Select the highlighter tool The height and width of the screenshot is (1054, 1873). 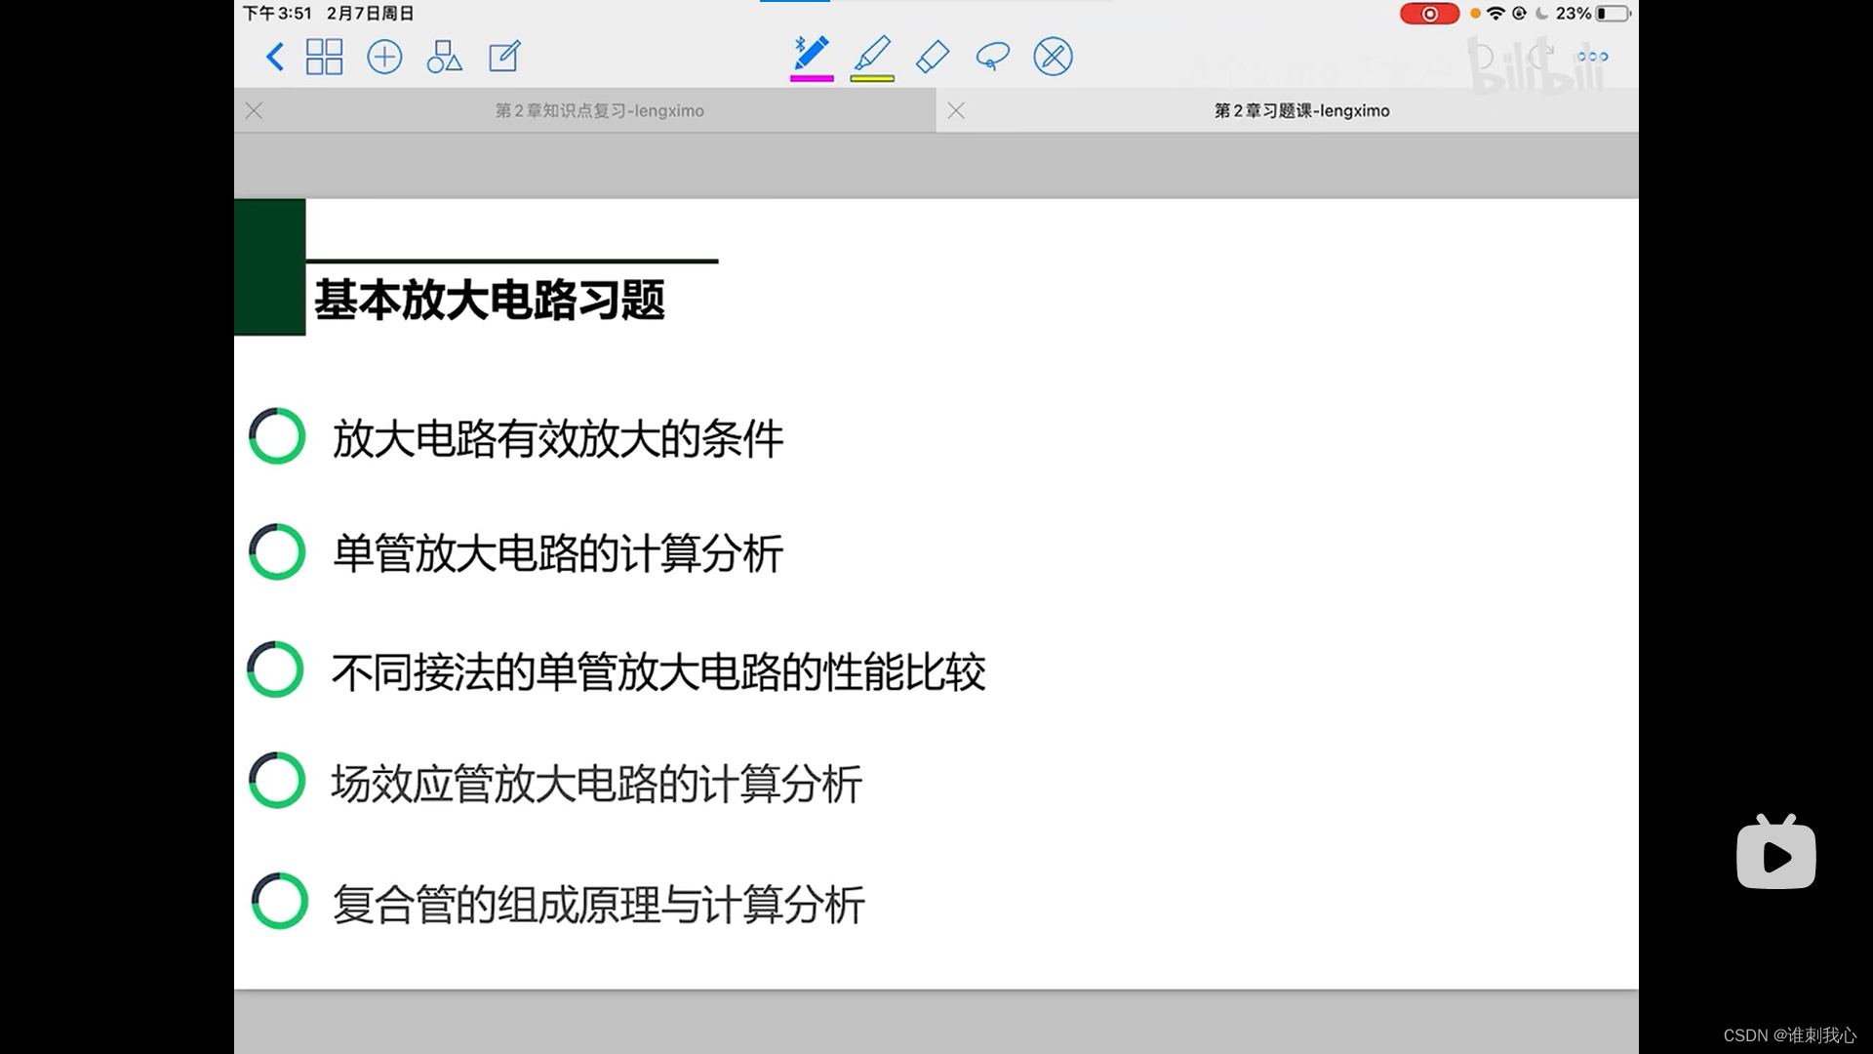(x=872, y=54)
